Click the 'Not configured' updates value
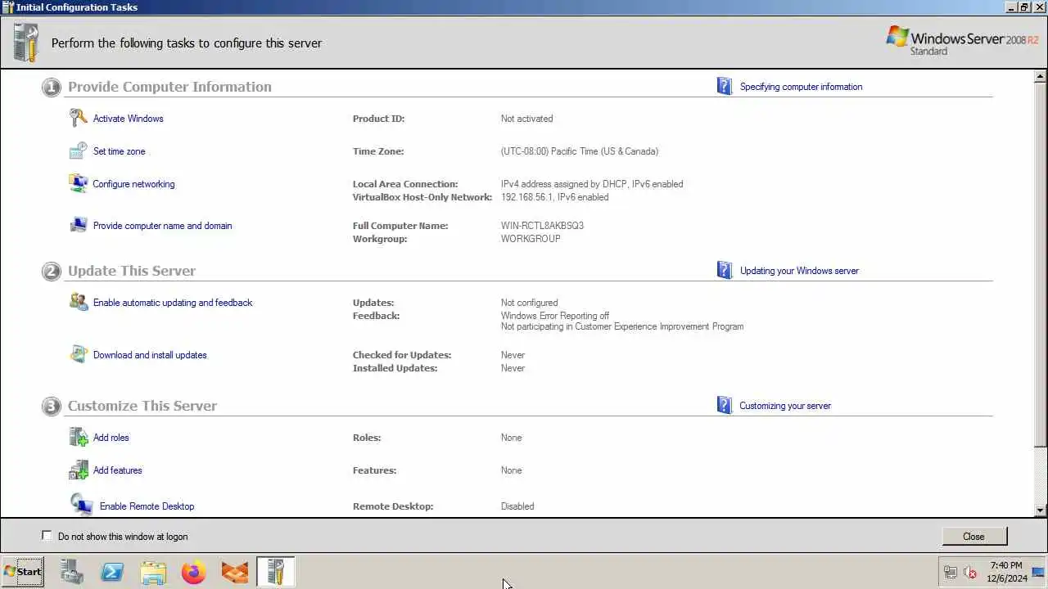 pyautogui.click(x=529, y=303)
